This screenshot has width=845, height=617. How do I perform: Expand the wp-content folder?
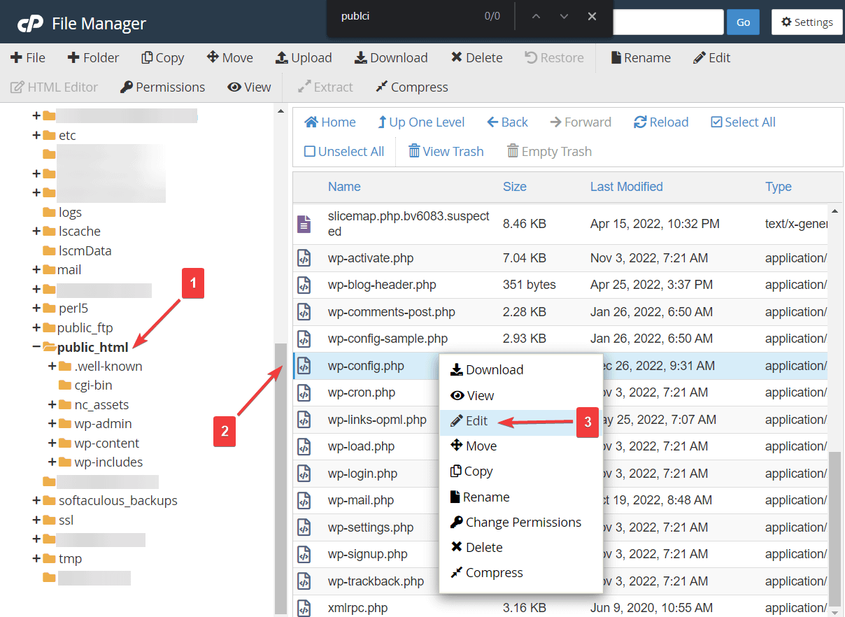point(52,444)
